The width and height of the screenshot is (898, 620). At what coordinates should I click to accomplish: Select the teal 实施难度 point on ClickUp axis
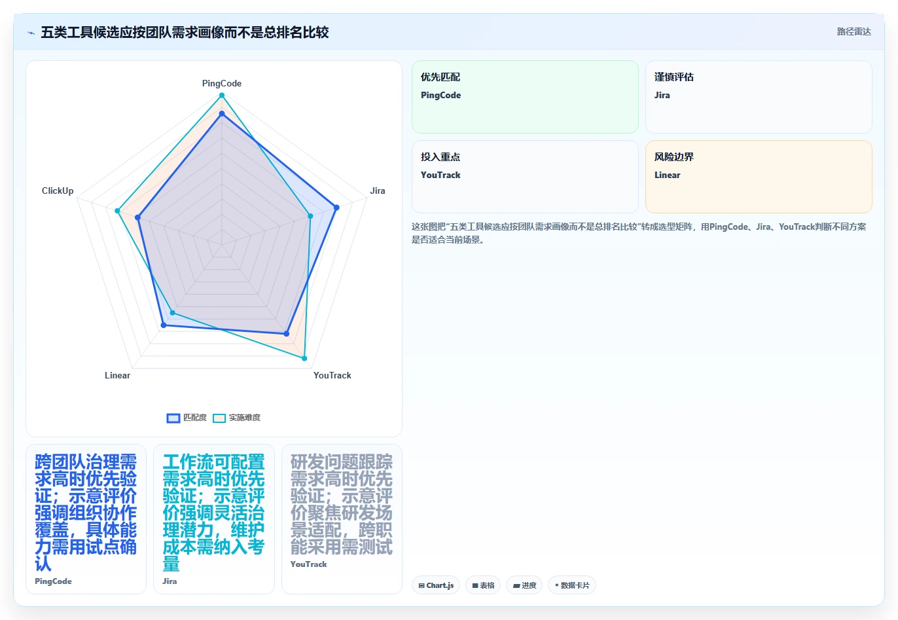117,211
